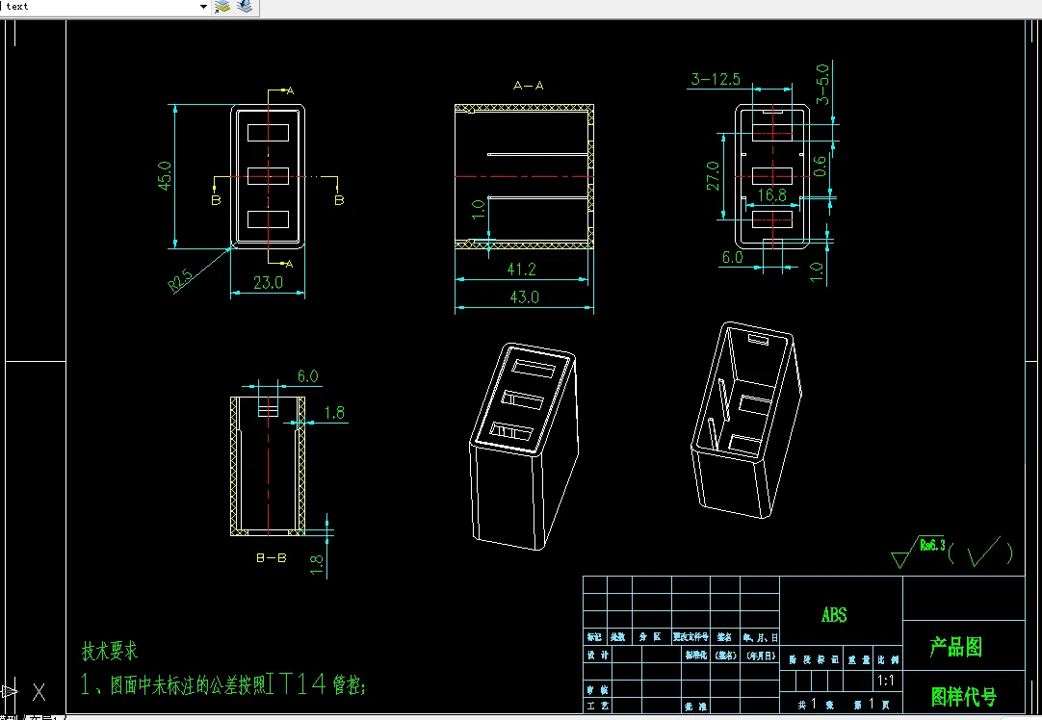The height and width of the screenshot is (720, 1042).
Task: Select the 1.0 dimension in A-A view
Action: (479, 210)
